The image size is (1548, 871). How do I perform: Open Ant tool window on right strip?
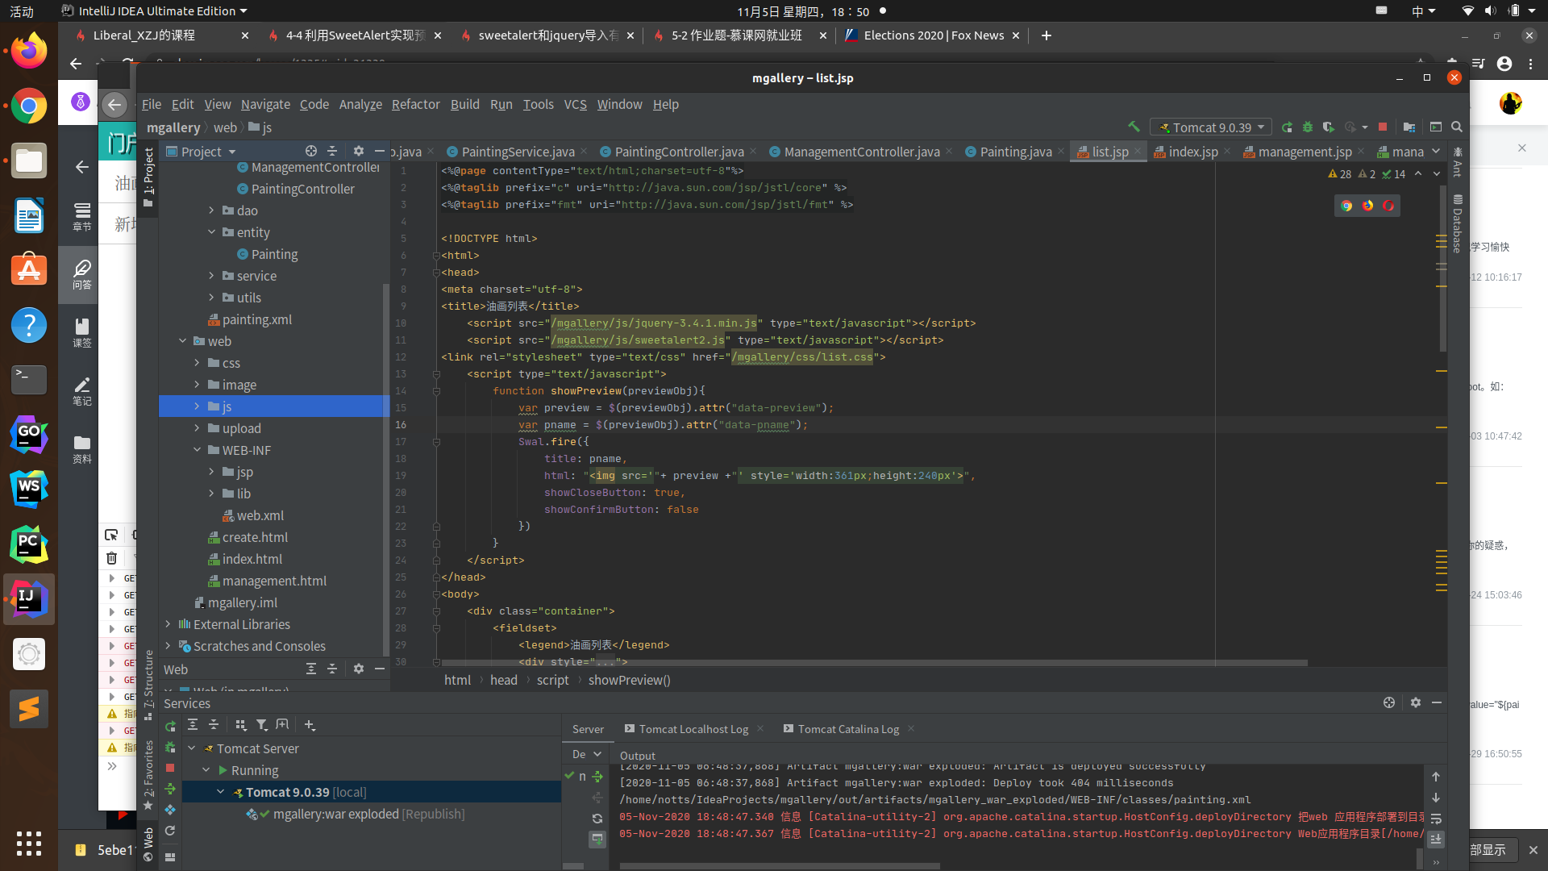pyautogui.click(x=1458, y=161)
